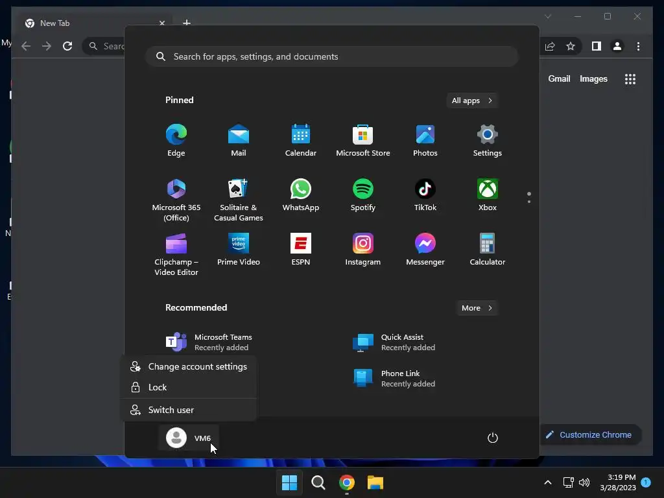Viewport: 664px width, 498px height.
Task: Open notification badge next to clock
Action: 646,482
